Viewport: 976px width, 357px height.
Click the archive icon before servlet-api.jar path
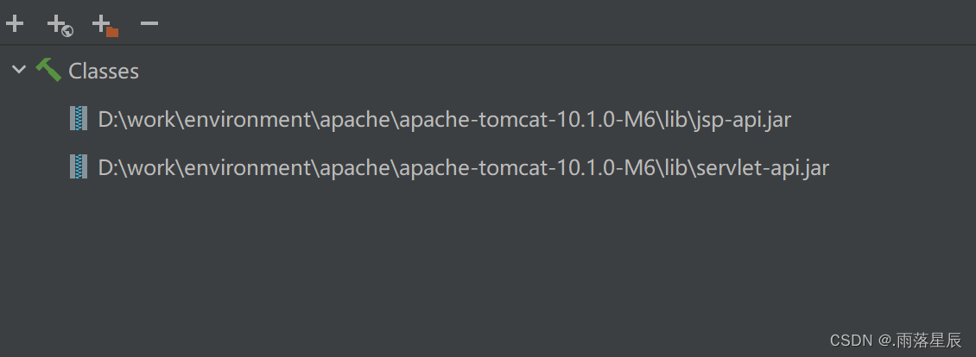79,166
